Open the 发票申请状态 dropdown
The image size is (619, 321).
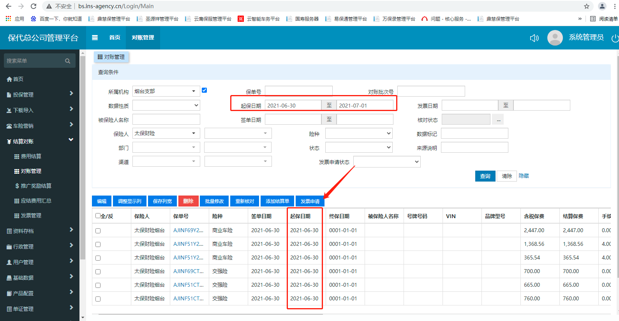pyautogui.click(x=386, y=162)
